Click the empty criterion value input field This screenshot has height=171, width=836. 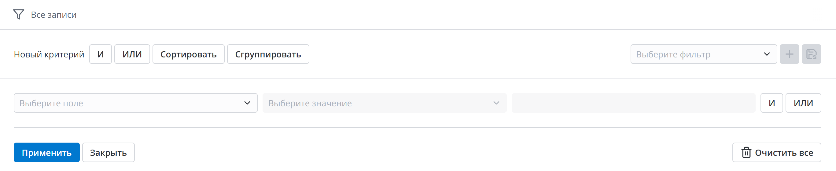(633, 103)
